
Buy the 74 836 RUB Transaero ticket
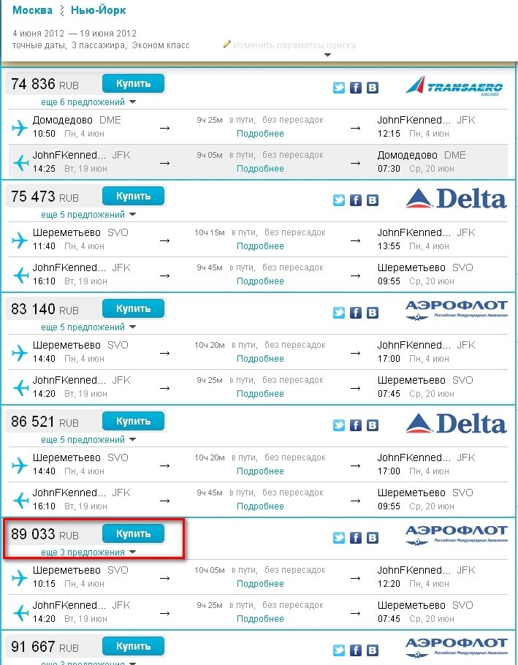(x=133, y=83)
